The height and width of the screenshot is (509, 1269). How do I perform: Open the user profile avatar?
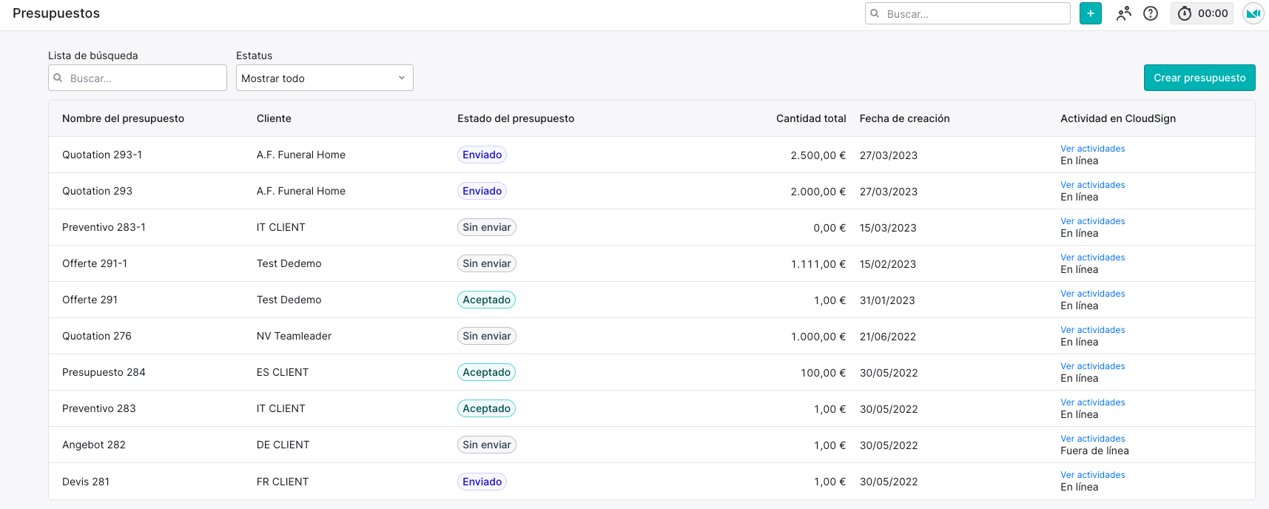pos(1253,13)
